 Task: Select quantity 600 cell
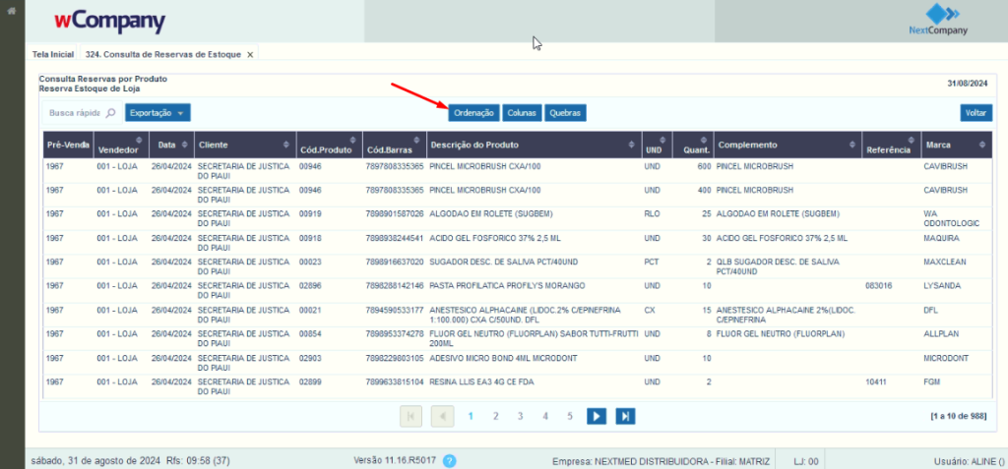click(704, 166)
